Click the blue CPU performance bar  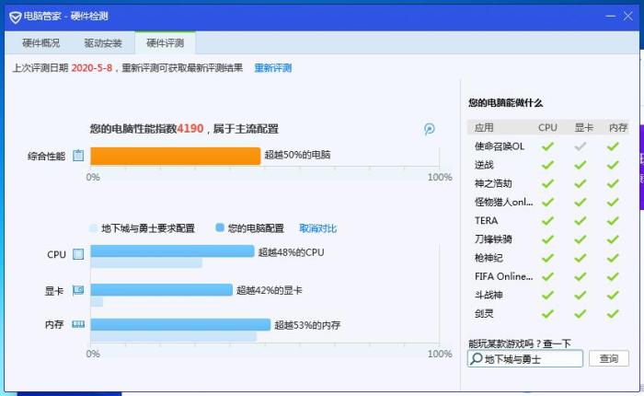(x=173, y=250)
